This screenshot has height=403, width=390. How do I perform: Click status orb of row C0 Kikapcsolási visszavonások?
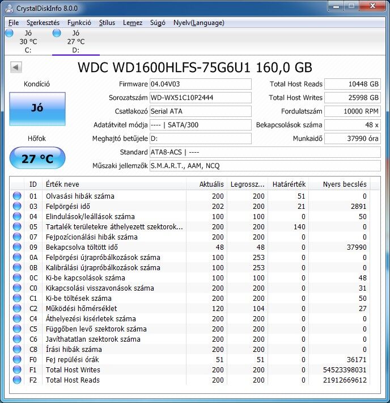[17, 288]
